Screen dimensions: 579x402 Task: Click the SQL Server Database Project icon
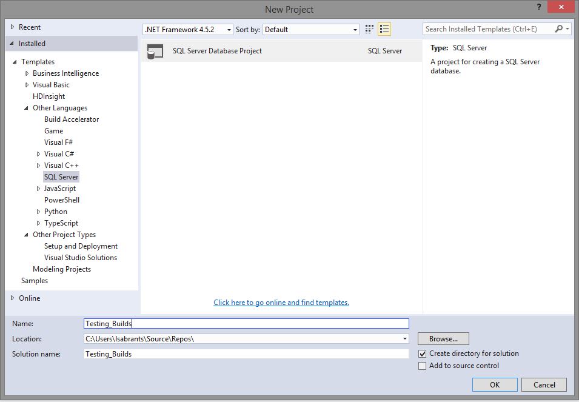[x=155, y=51]
